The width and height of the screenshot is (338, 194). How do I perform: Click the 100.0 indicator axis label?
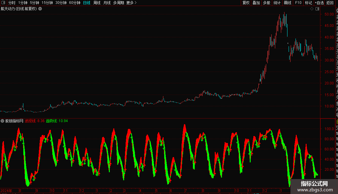click(x=329, y=129)
